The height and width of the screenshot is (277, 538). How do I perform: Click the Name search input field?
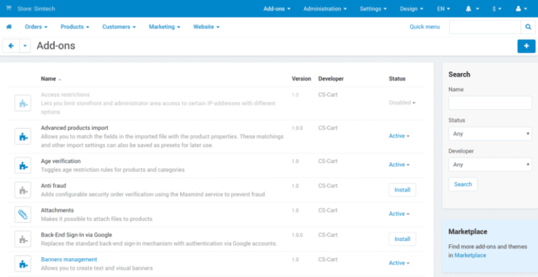[x=490, y=103]
